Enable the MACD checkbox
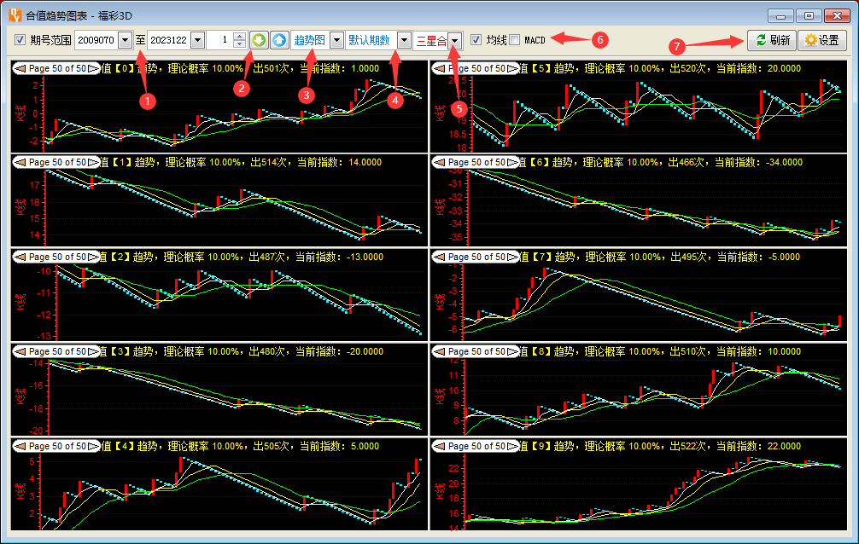Screen dimensions: 859x544 tap(514, 40)
